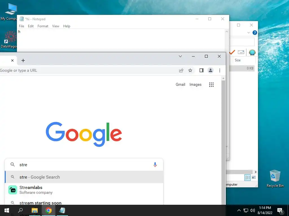
Task: Switch explorer to details view
Action: pos(248,177)
